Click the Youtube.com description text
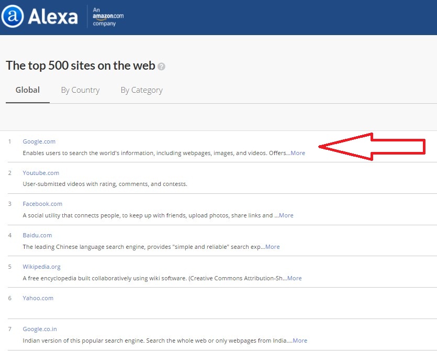The width and height of the screenshot is (437, 351). click(x=105, y=184)
